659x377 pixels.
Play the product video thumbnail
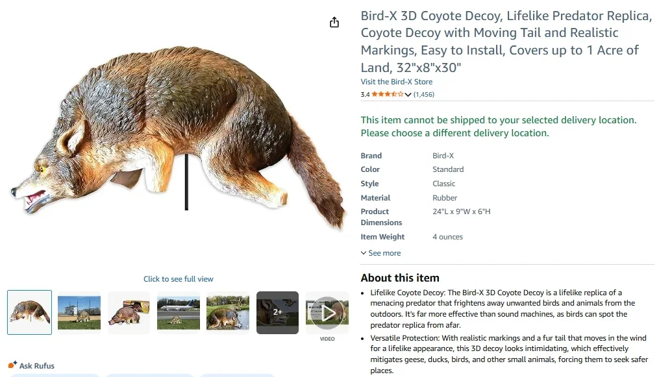coord(327,313)
